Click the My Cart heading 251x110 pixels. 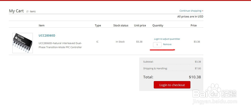click(16, 11)
